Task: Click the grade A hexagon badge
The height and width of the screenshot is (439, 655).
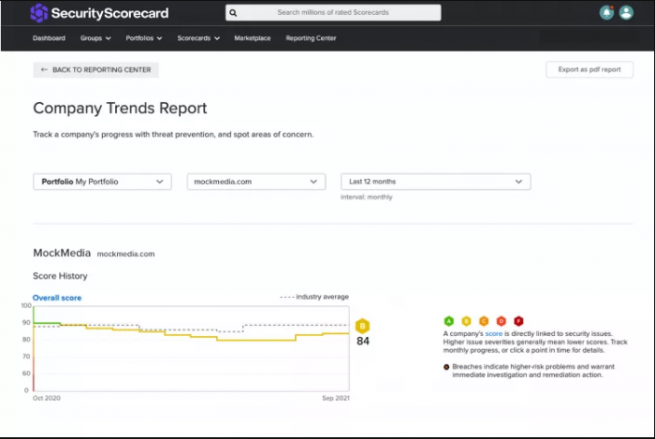Action: 448,321
